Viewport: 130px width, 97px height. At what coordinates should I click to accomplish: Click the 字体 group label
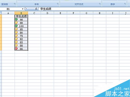click(x=36, y=4)
